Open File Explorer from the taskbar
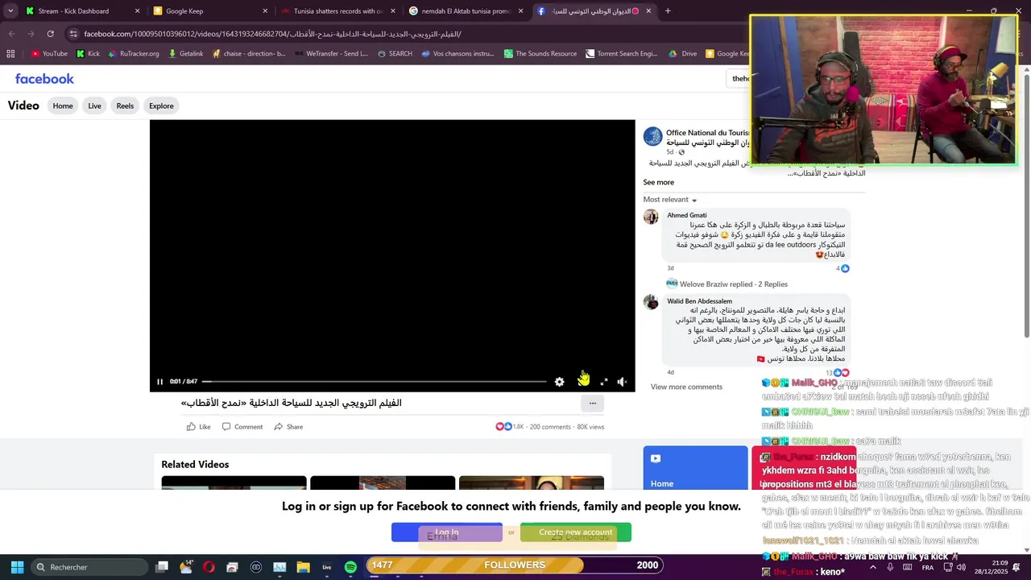 [x=303, y=567]
